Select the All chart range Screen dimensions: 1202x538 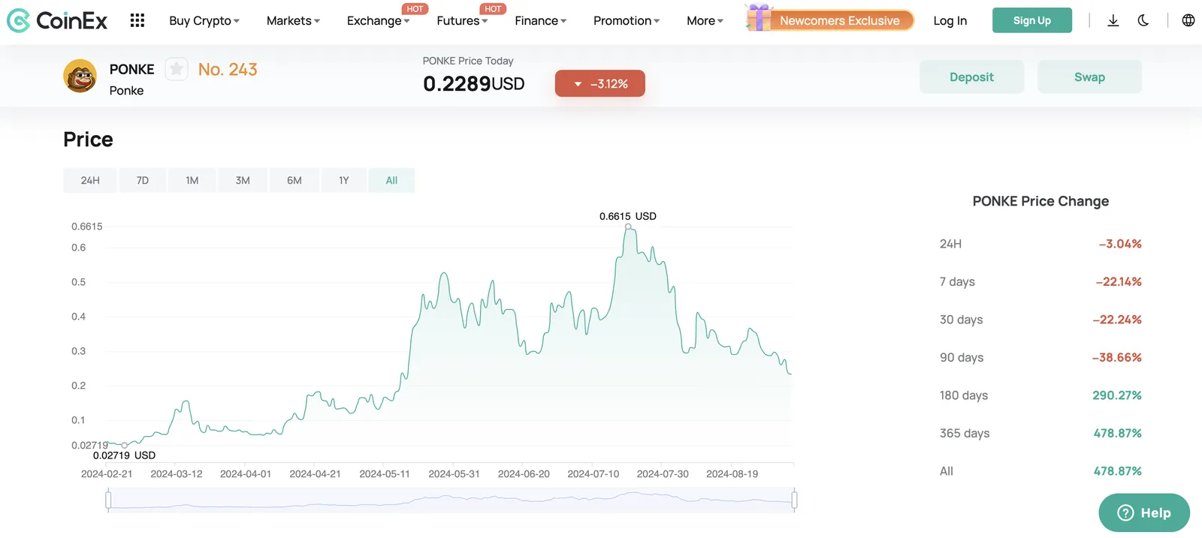[x=391, y=180]
